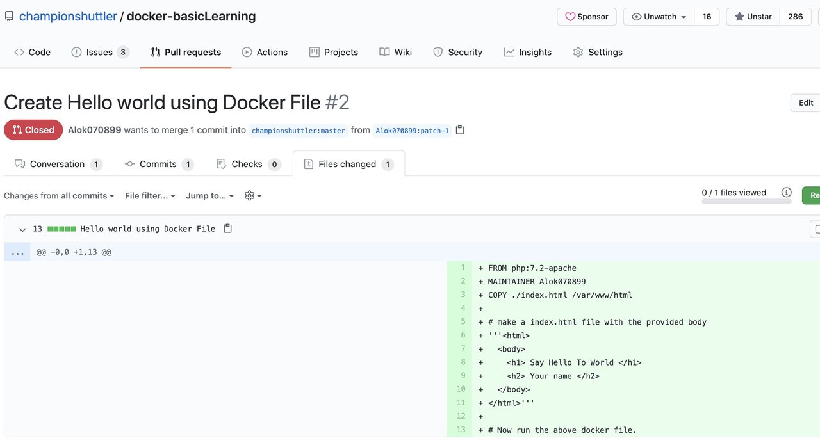
Task: Click the added lines count 13
Action: pyautogui.click(x=38, y=229)
